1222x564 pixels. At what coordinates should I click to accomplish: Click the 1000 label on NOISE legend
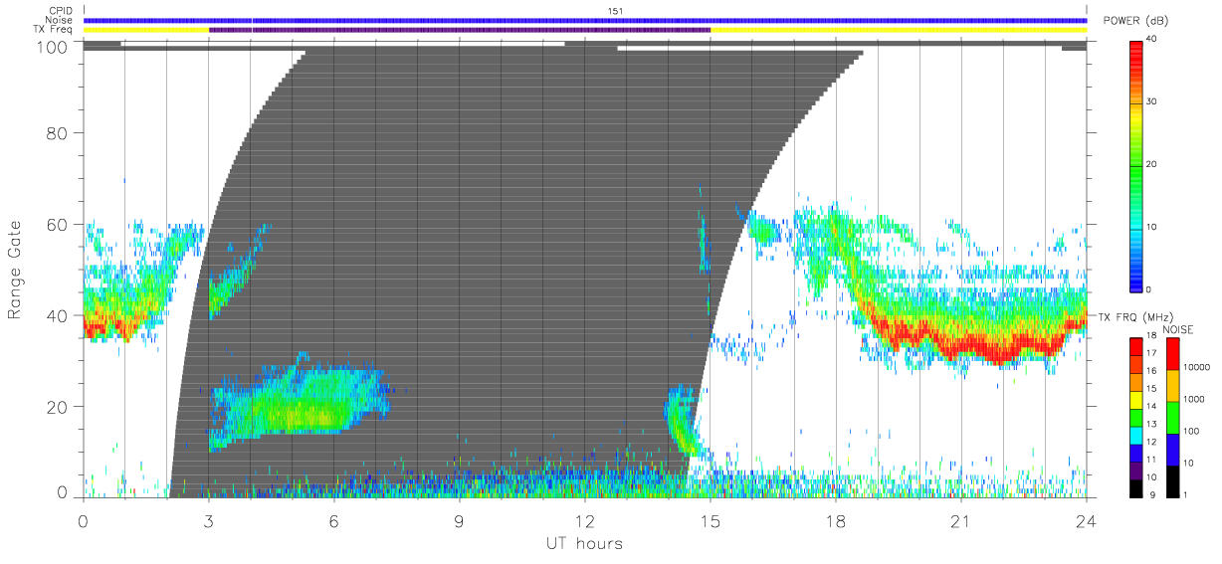(x=1192, y=399)
